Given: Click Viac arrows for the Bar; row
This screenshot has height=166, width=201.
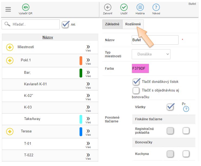Looking at the screenshot, I should 88,73.
